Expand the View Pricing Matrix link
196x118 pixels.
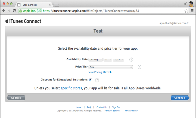click(100, 72)
